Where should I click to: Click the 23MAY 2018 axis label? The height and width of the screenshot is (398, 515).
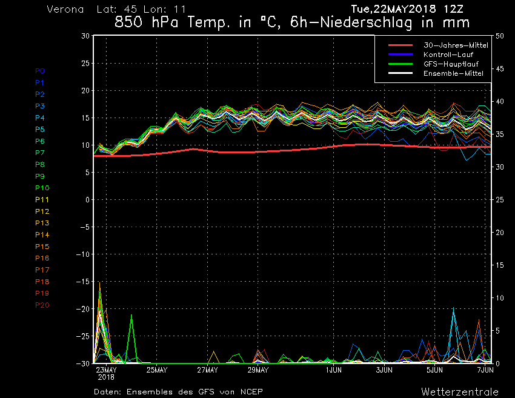click(106, 373)
